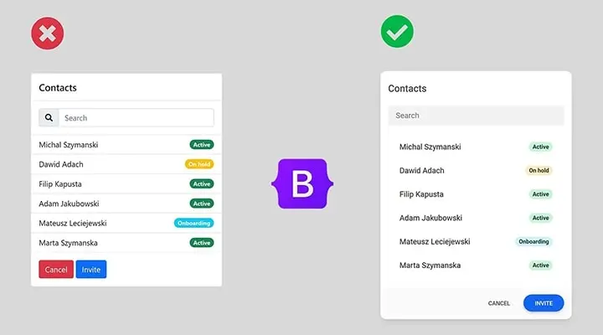
Task: Click the green checkmark icon
Action: 397,32
